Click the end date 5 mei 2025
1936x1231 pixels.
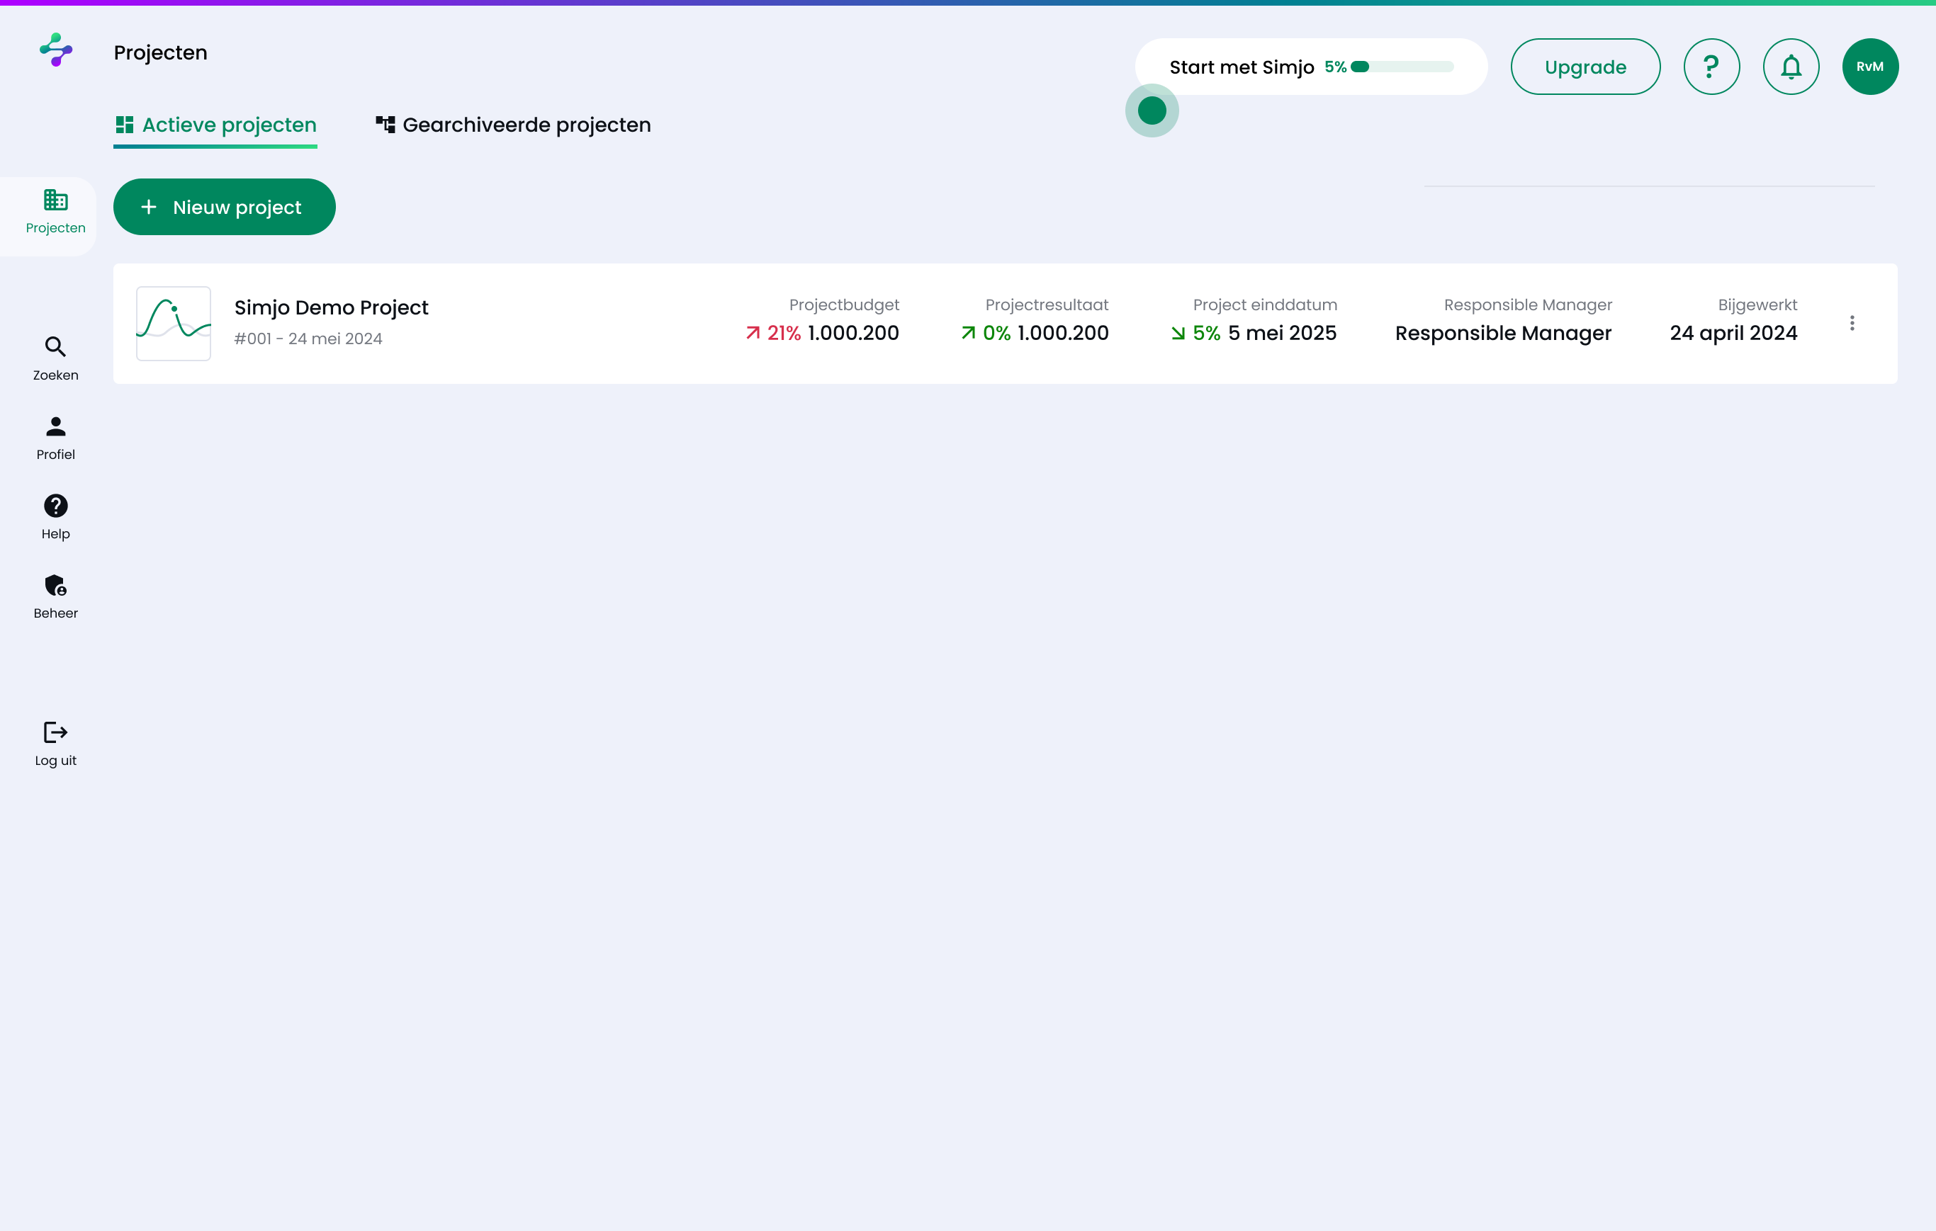point(1283,334)
